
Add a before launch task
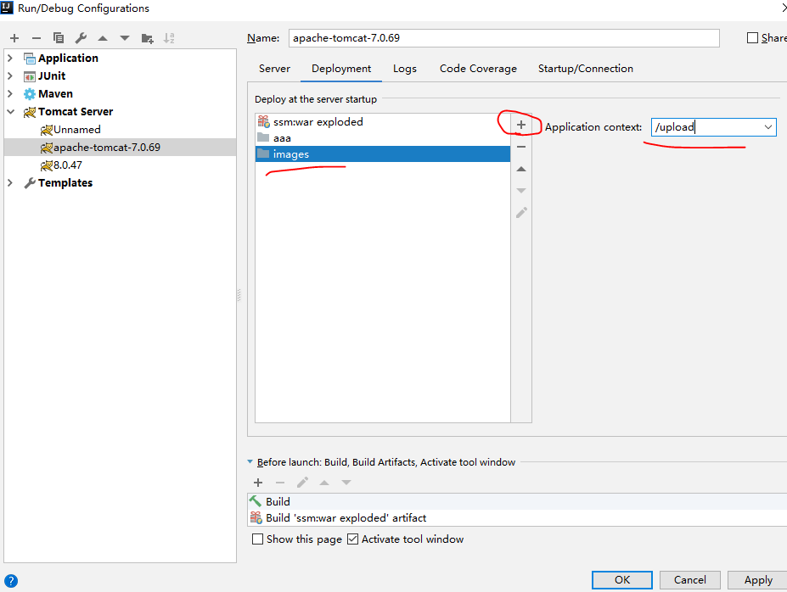pyautogui.click(x=258, y=483)
